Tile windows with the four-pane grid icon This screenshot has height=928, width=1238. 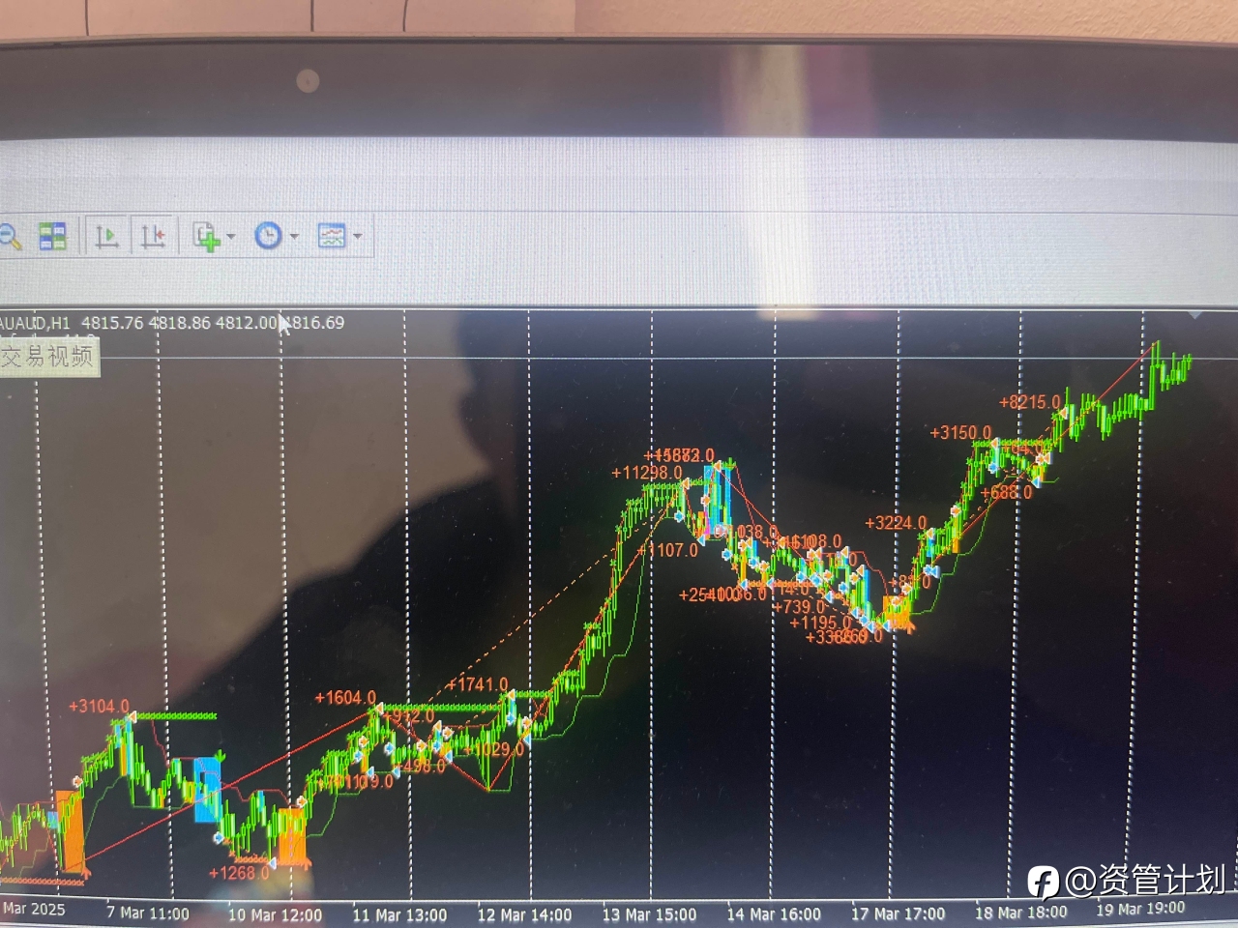52,236
